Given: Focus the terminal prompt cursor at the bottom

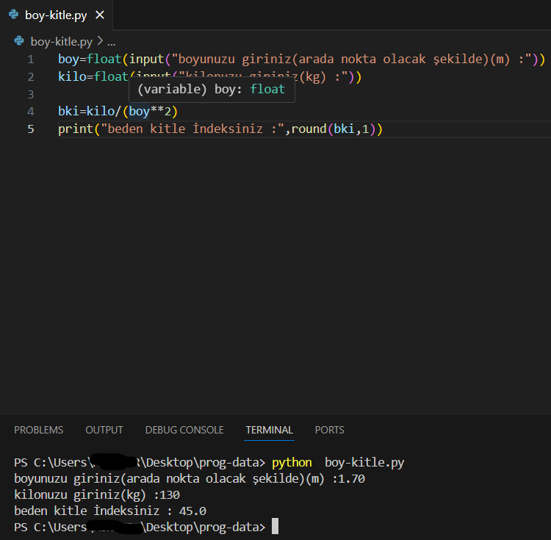Looking at the screenshot, I should (275, 527).
